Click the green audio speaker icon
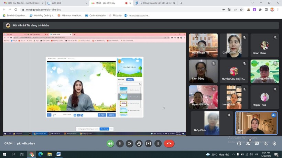Screen dimensions: 282x158 (110, 144)
